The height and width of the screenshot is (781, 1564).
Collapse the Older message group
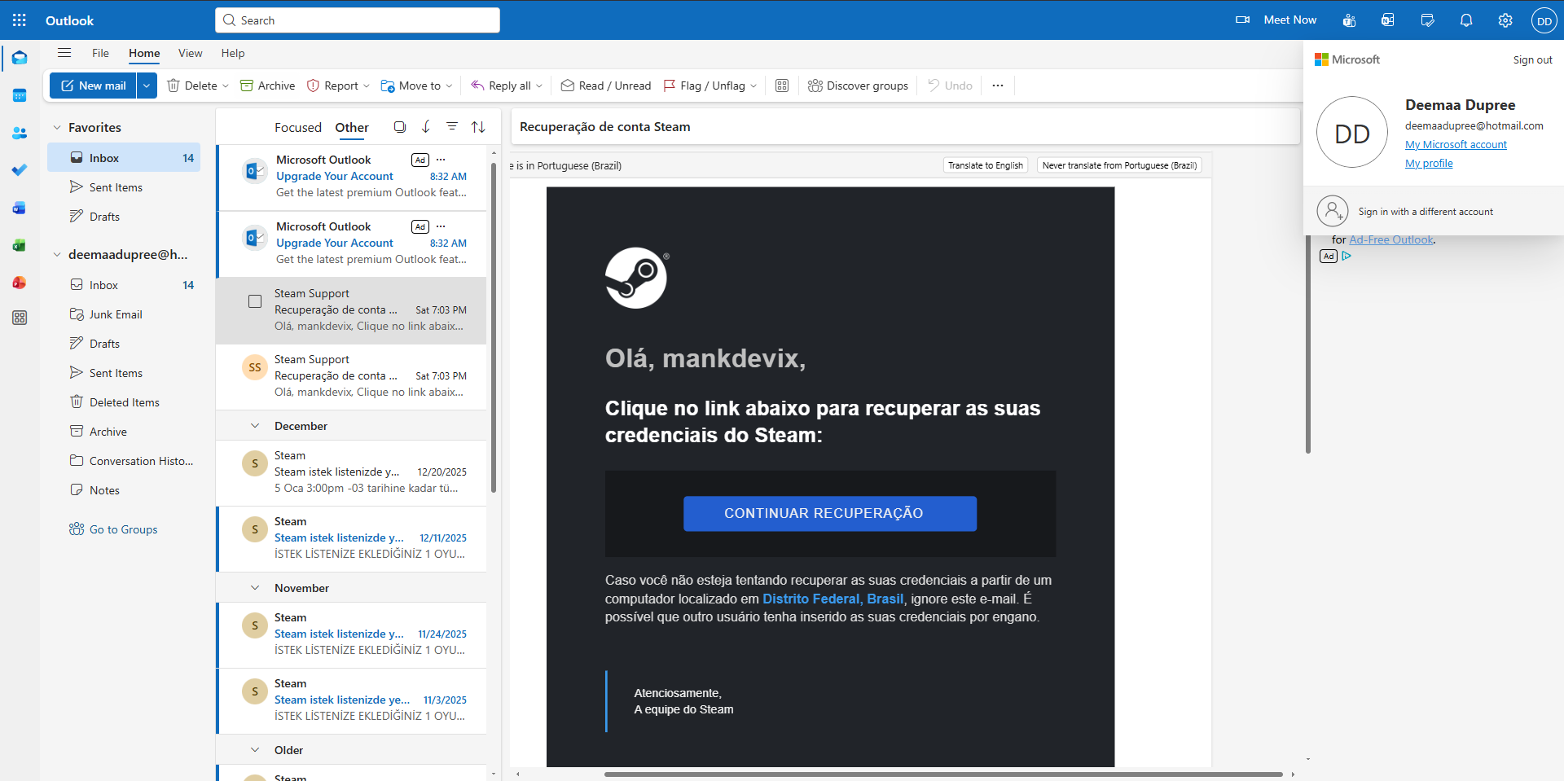pos(255,750)
